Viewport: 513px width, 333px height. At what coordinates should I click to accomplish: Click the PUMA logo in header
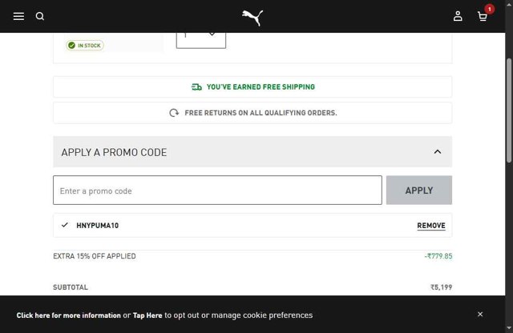click(x=252, y=17)
